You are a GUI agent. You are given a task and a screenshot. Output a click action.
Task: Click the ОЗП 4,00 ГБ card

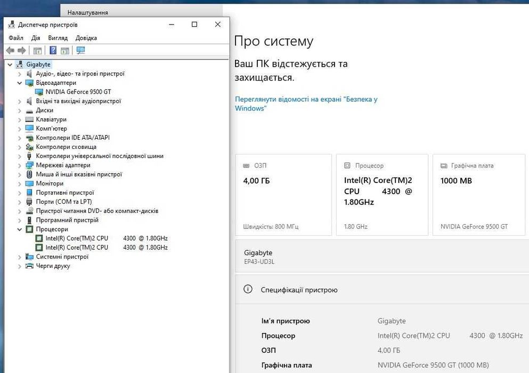coord(283,195)
